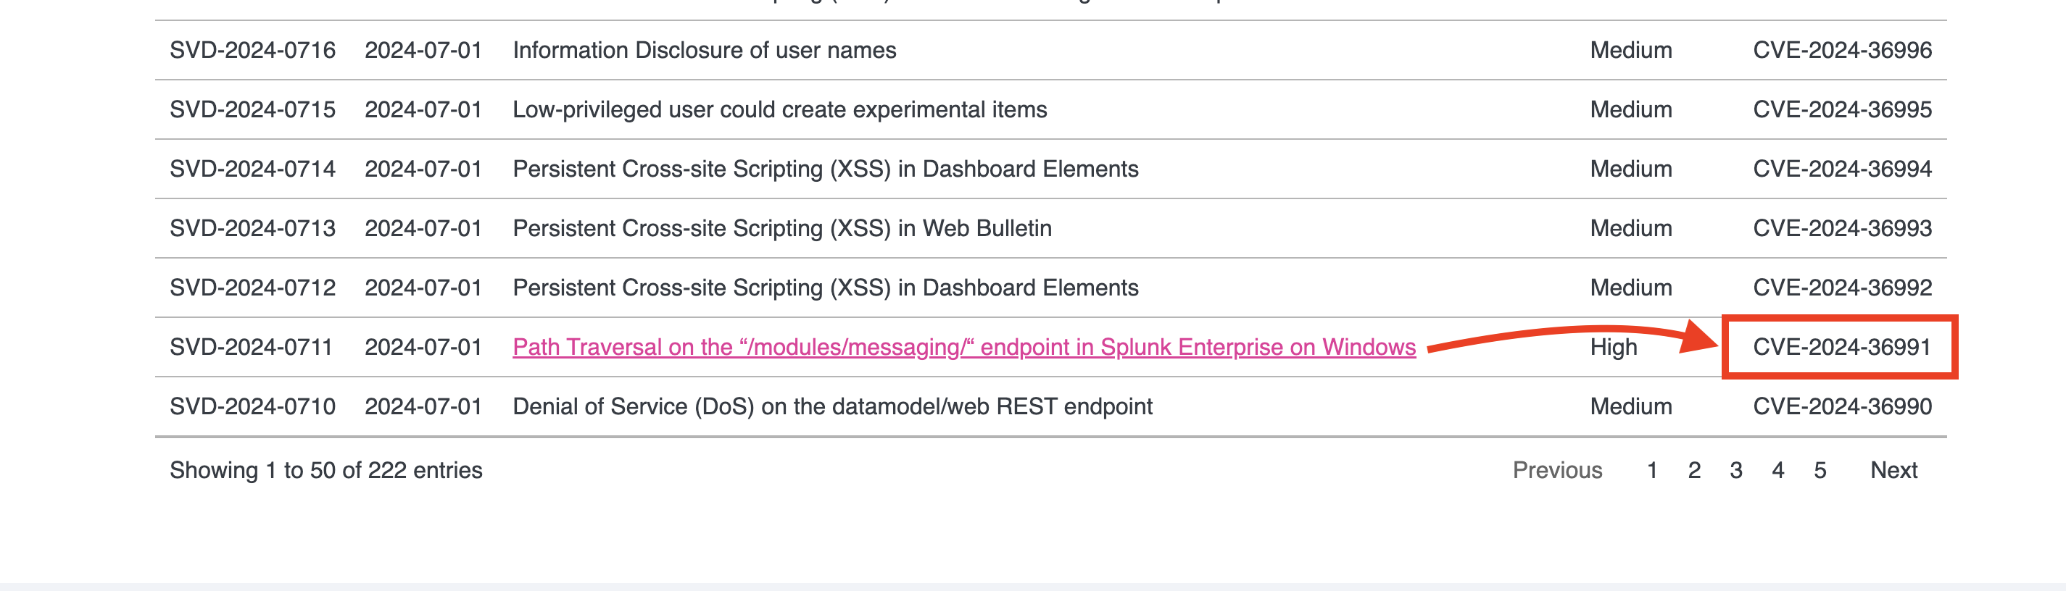2066x591 pixels.
Task: Click the CVE-2024-36991 cell
Action: tap(1841, 347)
